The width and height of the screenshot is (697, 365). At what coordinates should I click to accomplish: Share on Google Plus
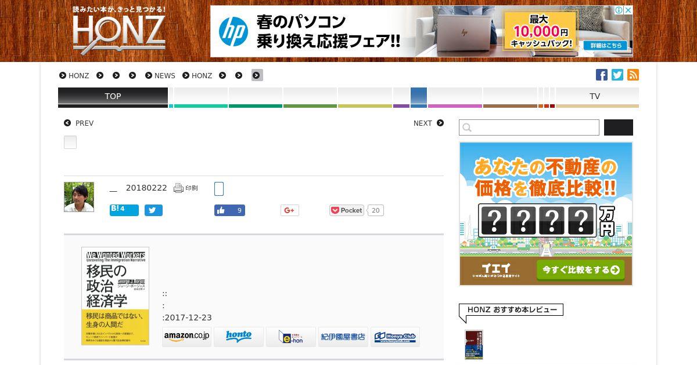[290, 210]
